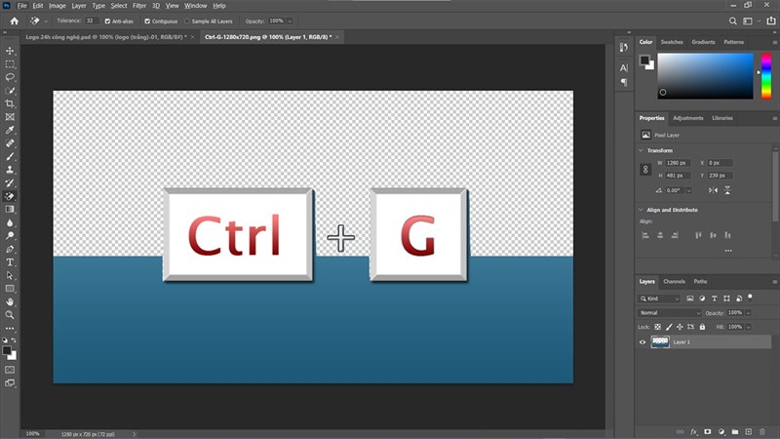780x439 pixels.
Task: Toggle the layer filter switch
Action: click(x=750, y=298)
